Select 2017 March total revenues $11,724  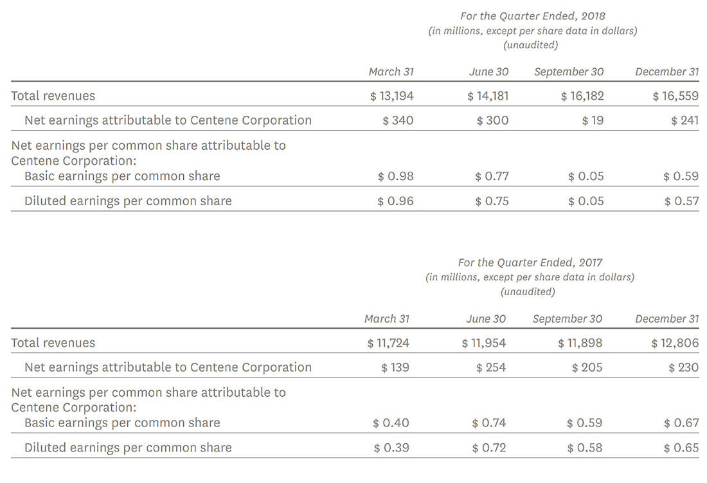click(x=388, y=343)
